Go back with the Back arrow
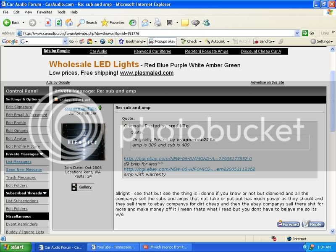This screenshot has width=336, height=252. pyautogui.click(x=11, y=23)
